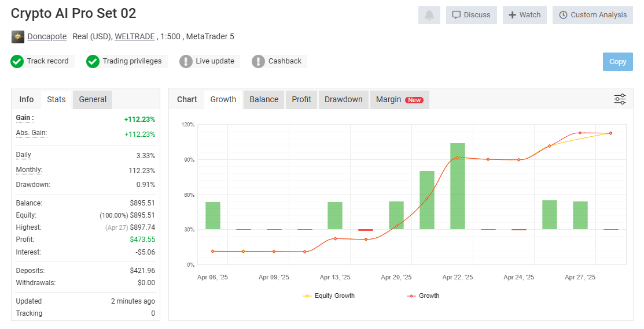Click the Live update warning icon
This screenshot has width=644, height=329.
(186, 61)
